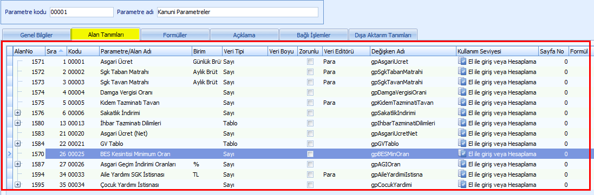Click the Sayfa No column header
Viewport: 594px width, 195px height.
pyautogui.click(x=553, y=51)
